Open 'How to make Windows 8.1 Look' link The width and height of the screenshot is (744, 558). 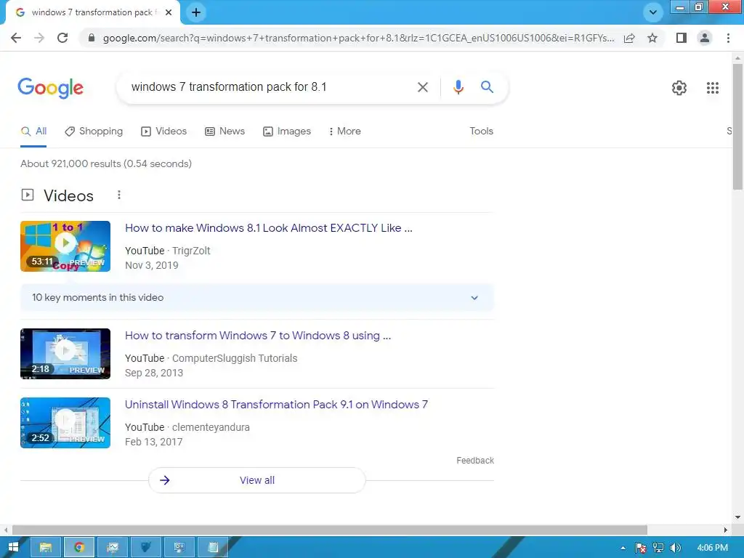point(269,228)
